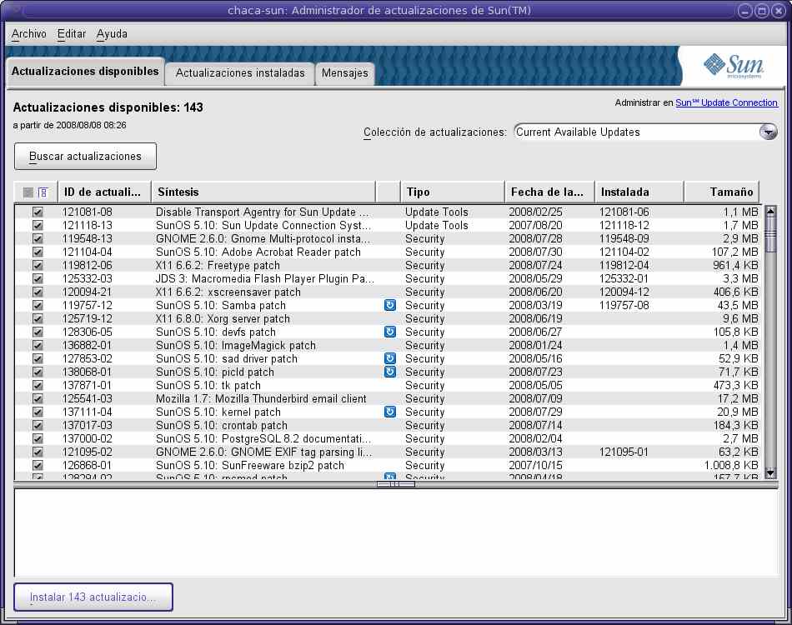Viewport: 792px width, 625px height.
Task: Open the Sun Update Connection link
Action: click(x=726, y=103)
